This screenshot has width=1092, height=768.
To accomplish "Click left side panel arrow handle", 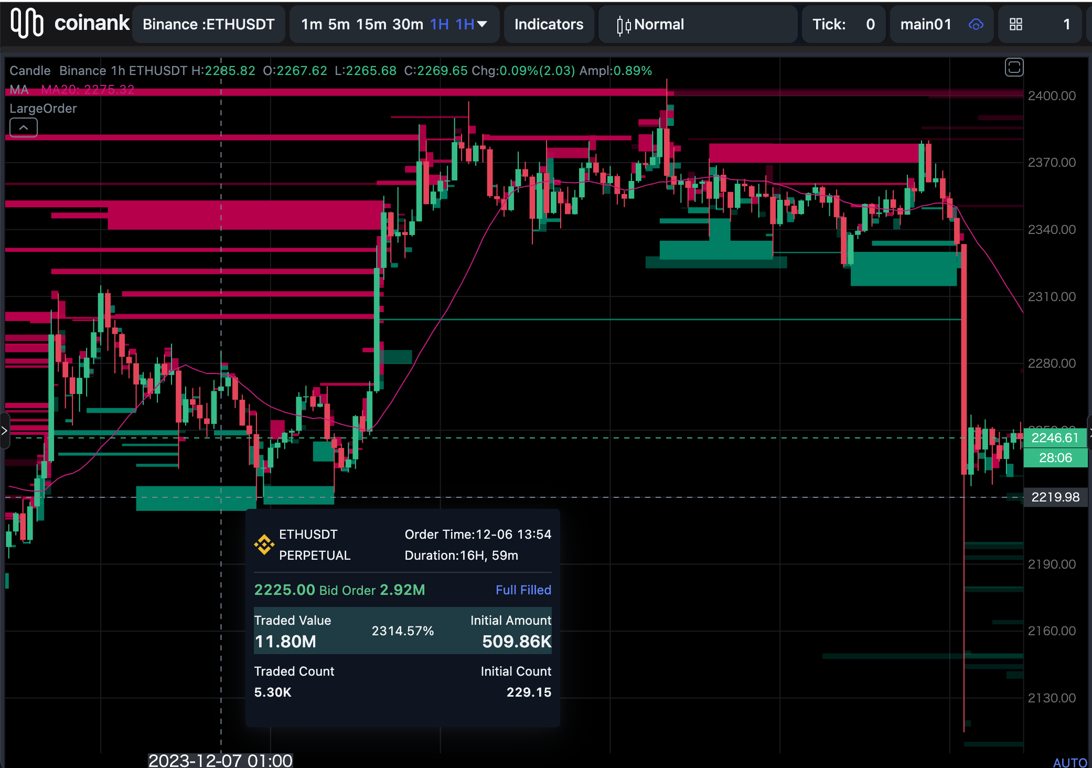I will tap(4, 431).
